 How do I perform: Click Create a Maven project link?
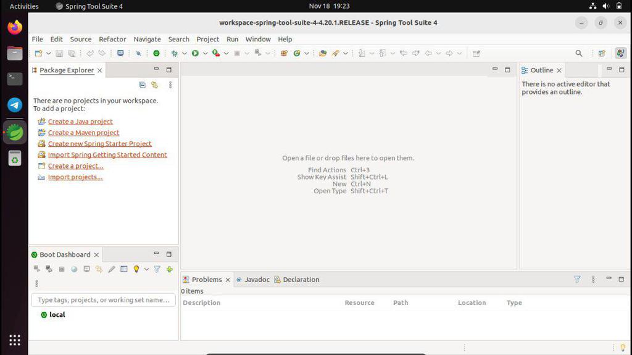83,132
